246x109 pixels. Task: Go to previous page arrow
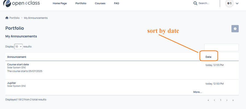coord(214,100)
